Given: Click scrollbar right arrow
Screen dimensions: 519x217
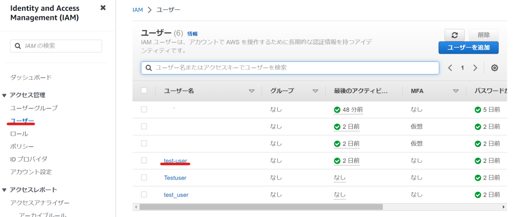Looking at the screenshot, I should click(503, 207).
